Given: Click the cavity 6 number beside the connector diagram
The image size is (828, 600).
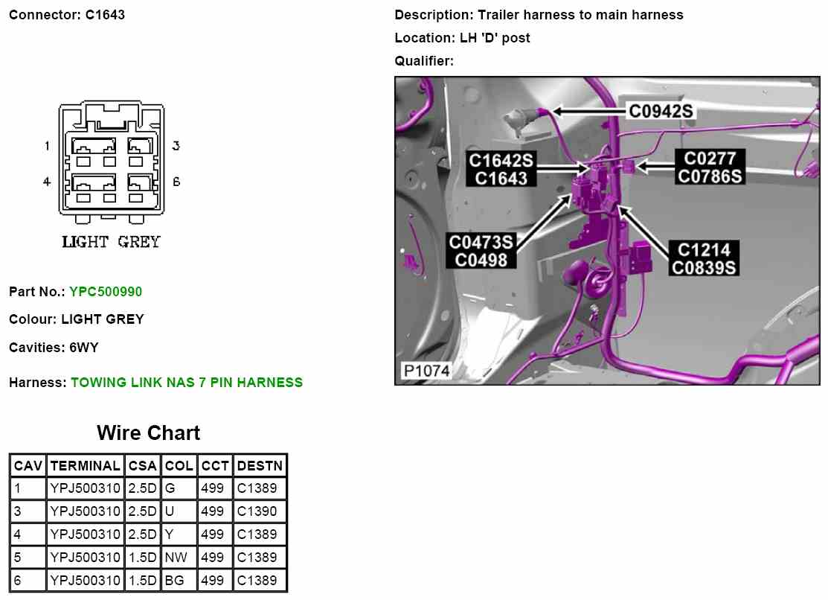Looking at the screenshot, I should [176, 182].
